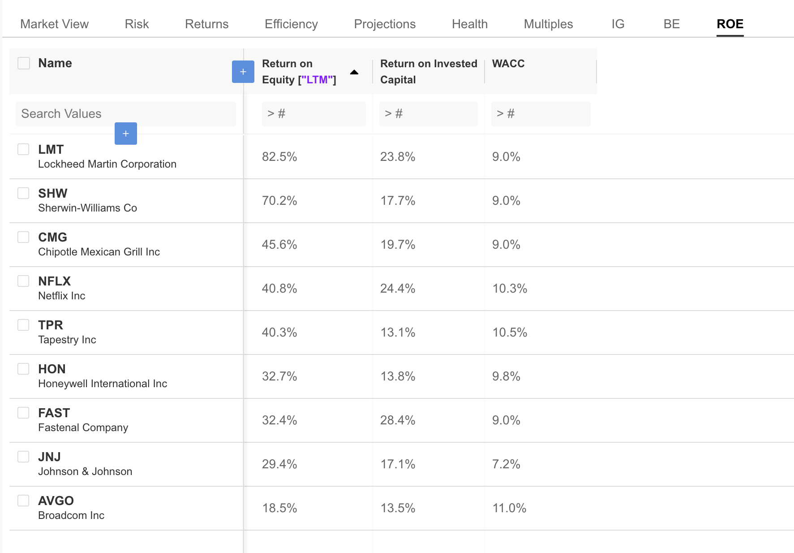
Task: Open the SHW ticker link
Action: [x=53, y=193]
